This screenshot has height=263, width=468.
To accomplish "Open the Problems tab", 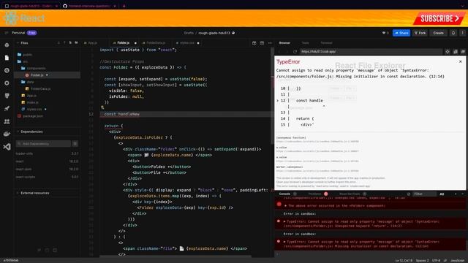I will (314, 194).
